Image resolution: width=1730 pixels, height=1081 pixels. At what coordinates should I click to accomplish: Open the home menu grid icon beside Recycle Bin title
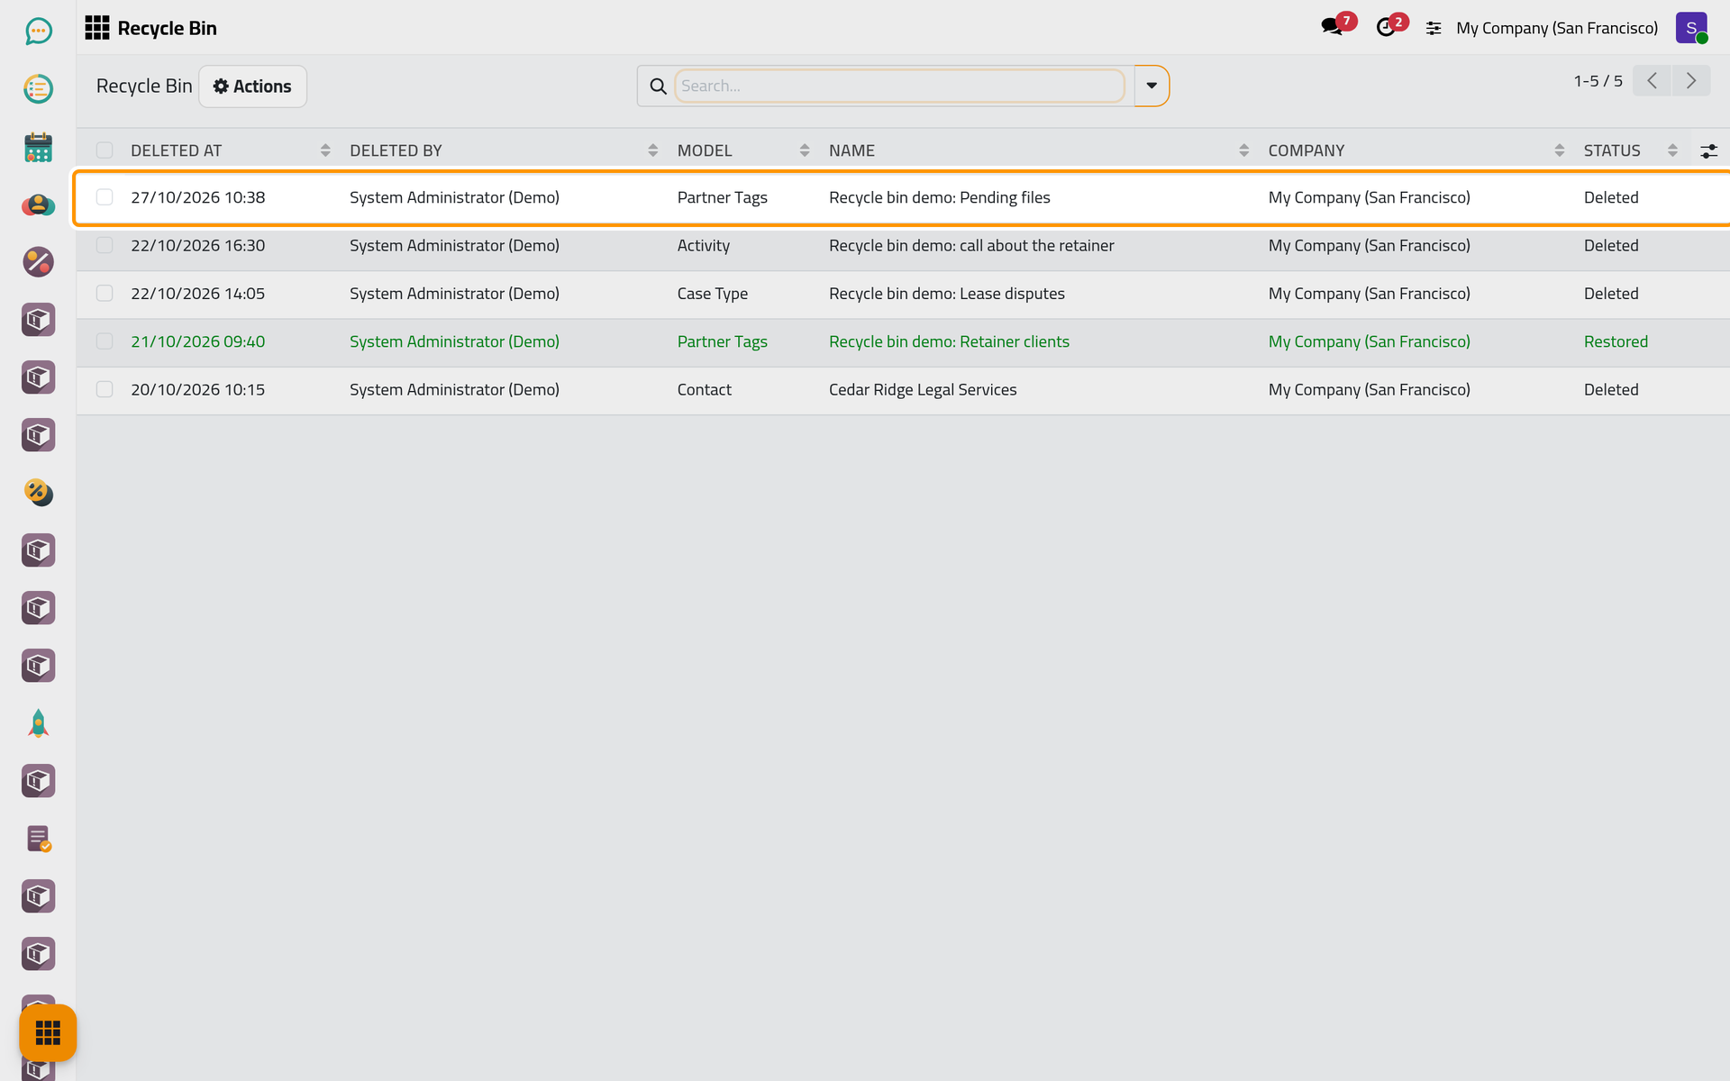97,28
